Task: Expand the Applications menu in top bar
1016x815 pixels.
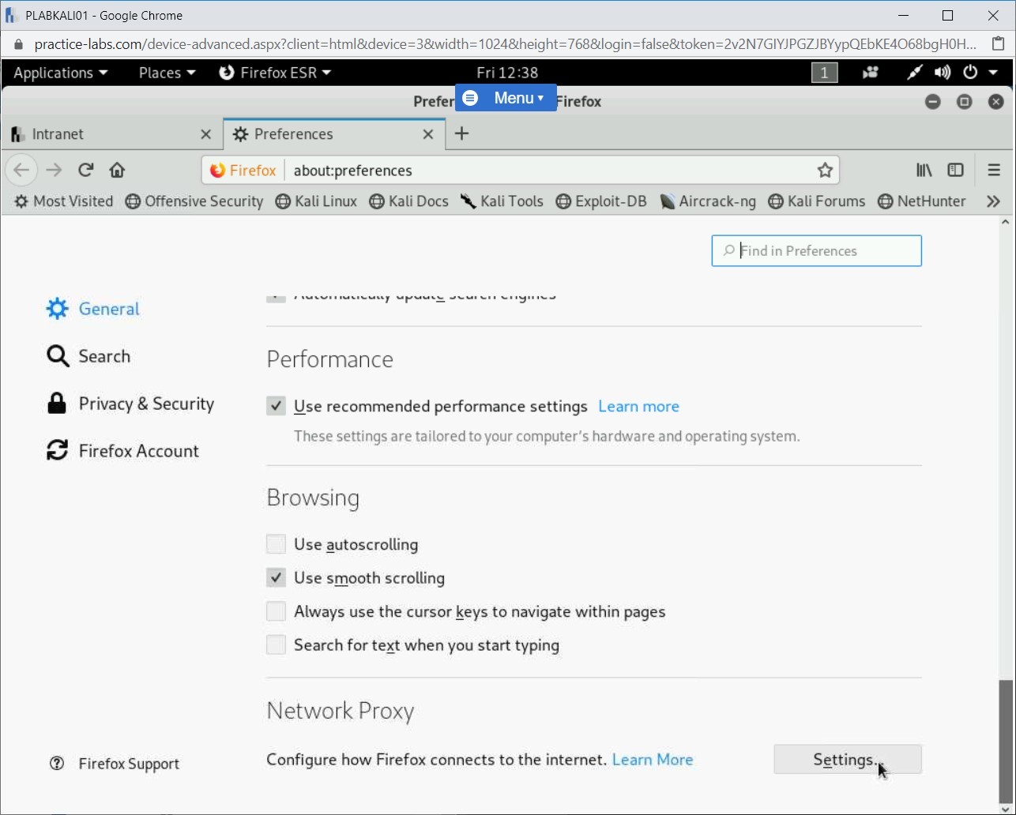Action: click(x=60, y=73)
